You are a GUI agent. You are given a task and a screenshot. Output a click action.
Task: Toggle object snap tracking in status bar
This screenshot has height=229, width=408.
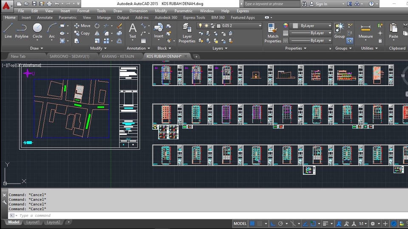click(x=306, y=223)
